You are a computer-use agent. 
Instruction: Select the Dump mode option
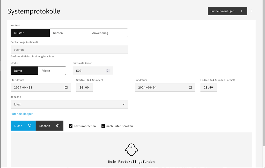pos(24,71)
